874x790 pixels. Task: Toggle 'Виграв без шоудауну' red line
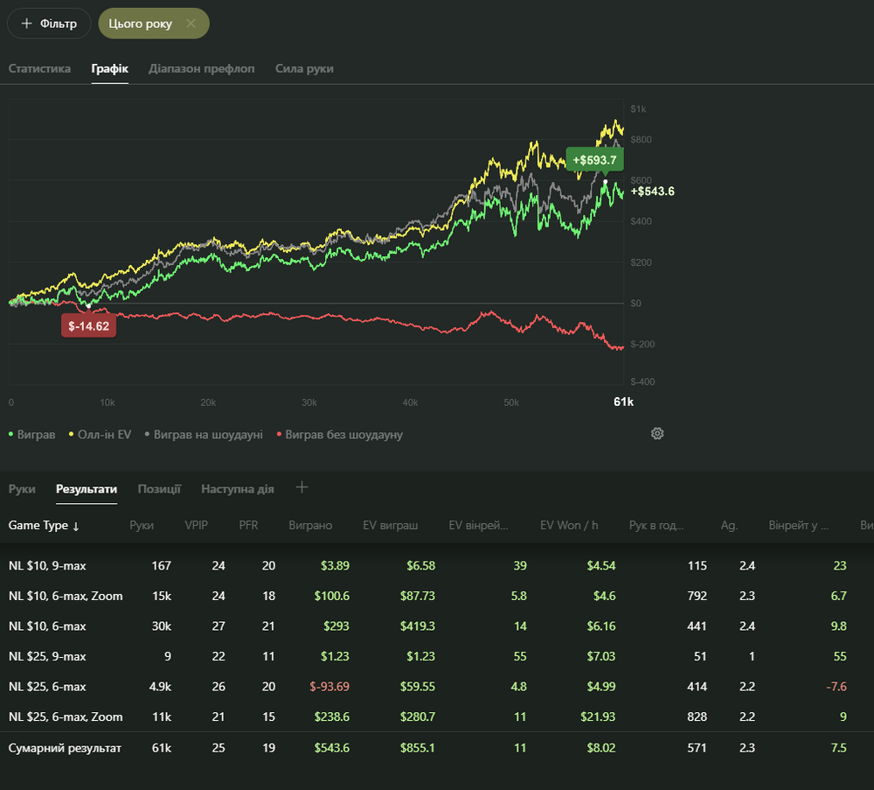(339, 434)
